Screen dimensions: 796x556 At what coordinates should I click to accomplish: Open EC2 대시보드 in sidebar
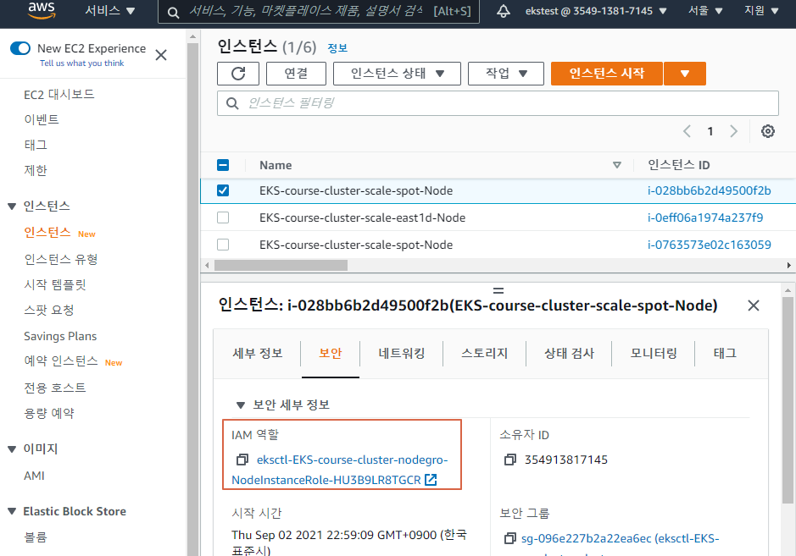tap(58, 94)
